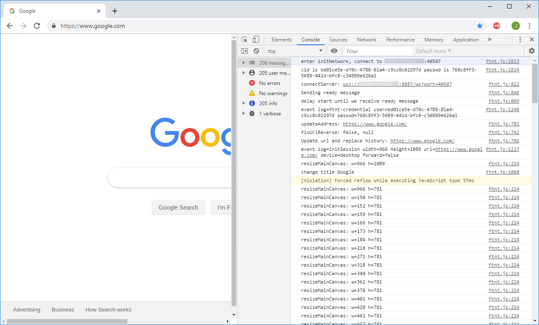
Task: Open the Default levels dropdown
Action: pyautogui.click(x=433, y=51)
